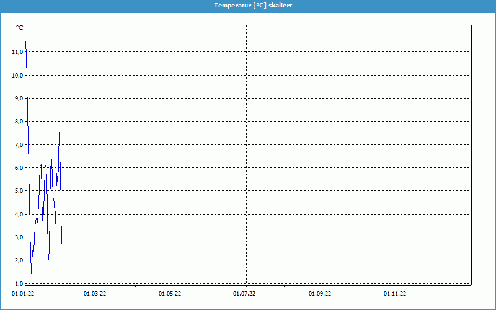Pick the 01.07.22 date axis label
Image resolution: width=496 pixels, height=310 pixels.
click(x=245, y=294)
